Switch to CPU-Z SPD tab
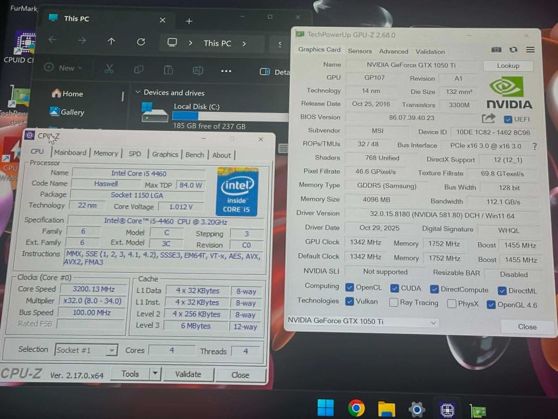558x419 pixels. tap(135, 154)
